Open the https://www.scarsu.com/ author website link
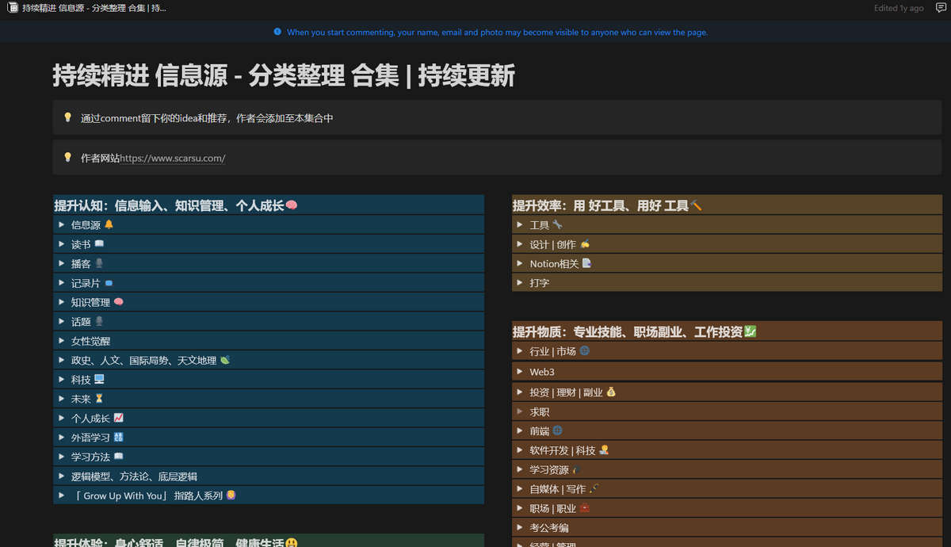The height and width of the screenshot is (547, 951). [x=173, y=158]
